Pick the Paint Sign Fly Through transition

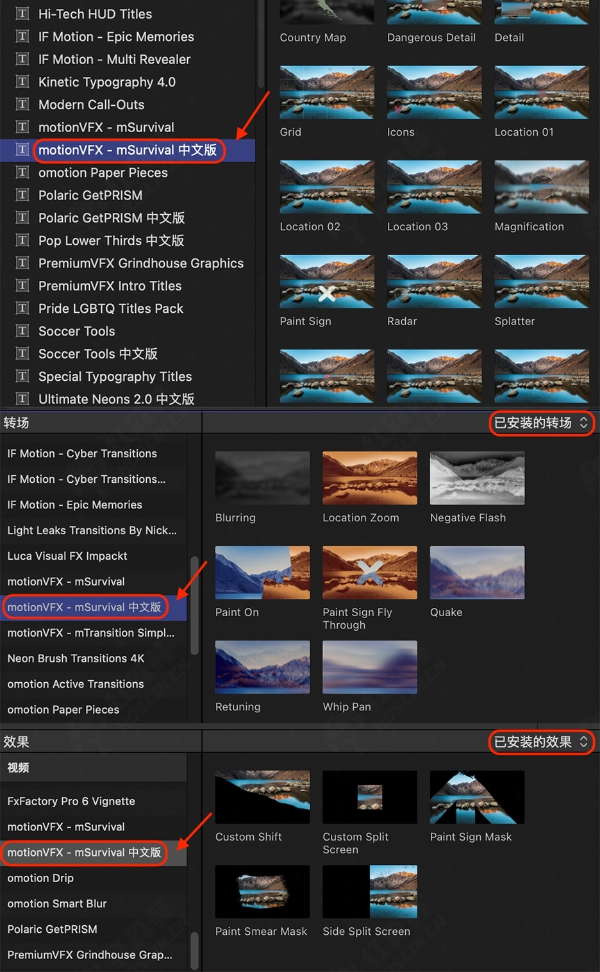click(x=370, y=573)
